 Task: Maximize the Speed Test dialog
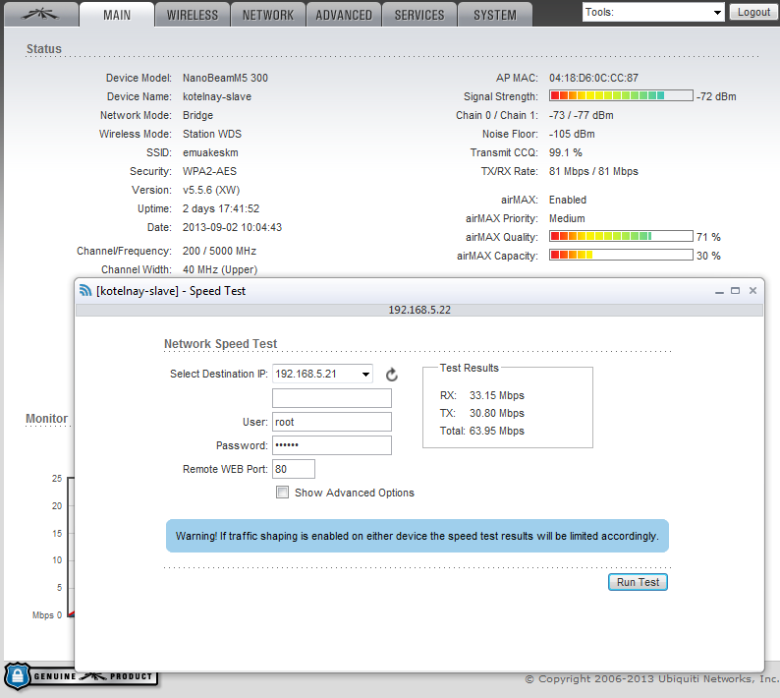tap(735, 291)
